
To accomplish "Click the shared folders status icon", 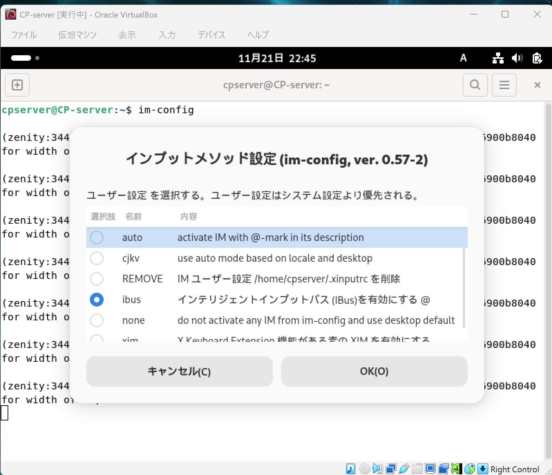I will click(x=417, y=469).
